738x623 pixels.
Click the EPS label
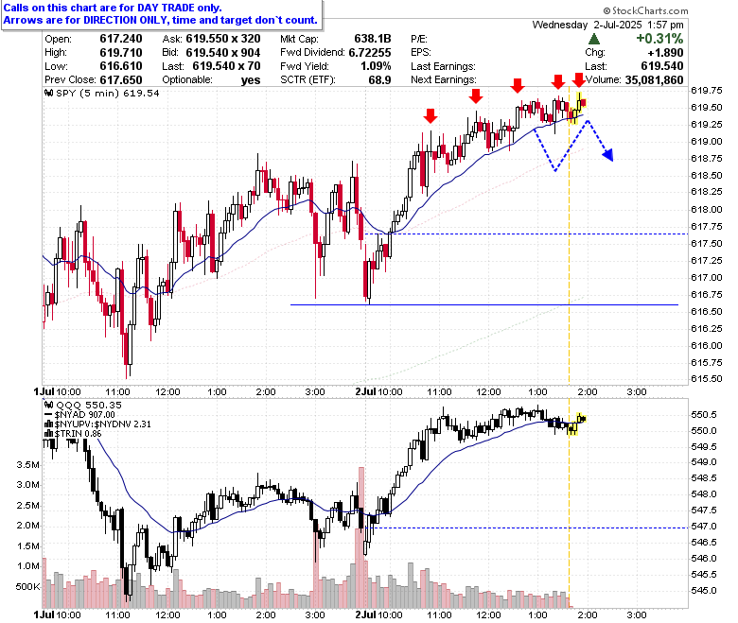(421, 52)
